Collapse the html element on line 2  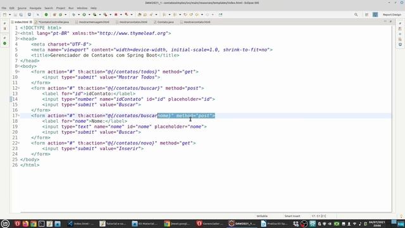(19, 34)
